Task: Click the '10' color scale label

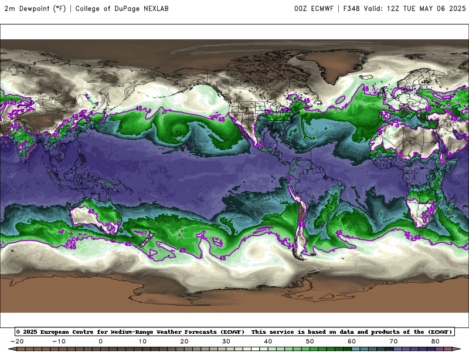Action: pos(142,341)
